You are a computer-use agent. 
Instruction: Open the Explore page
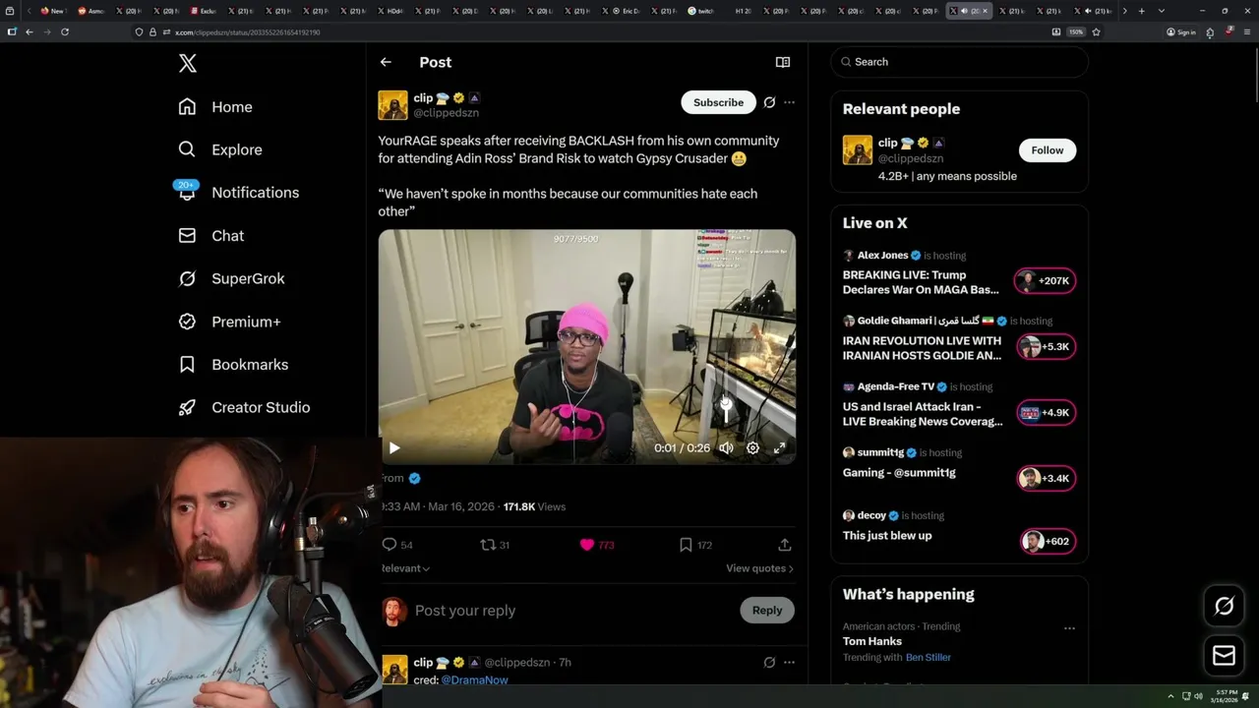(x=219, y=149)
